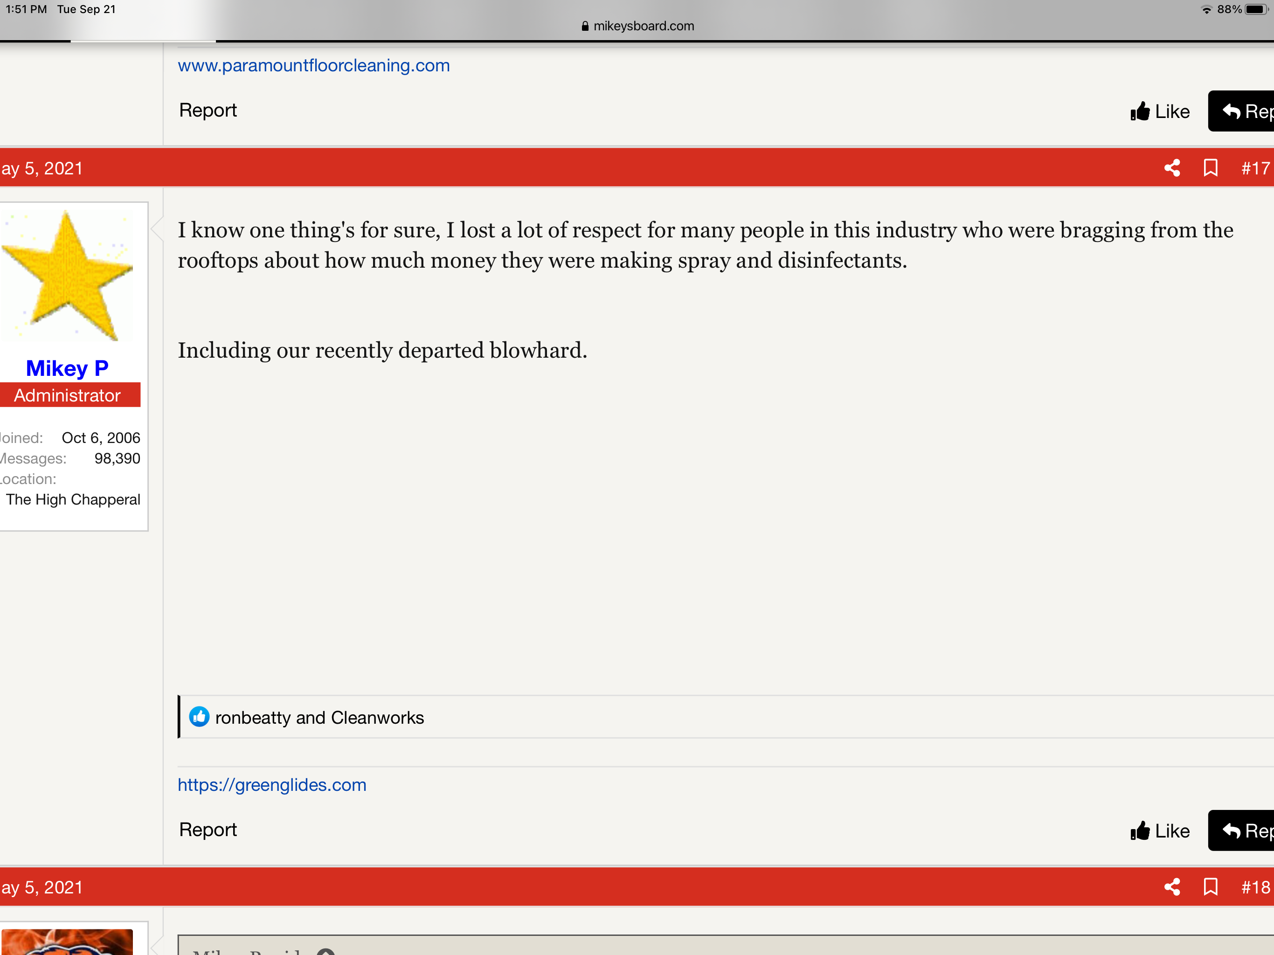
Task: Like the post above #17
Action: point(1160,111)
